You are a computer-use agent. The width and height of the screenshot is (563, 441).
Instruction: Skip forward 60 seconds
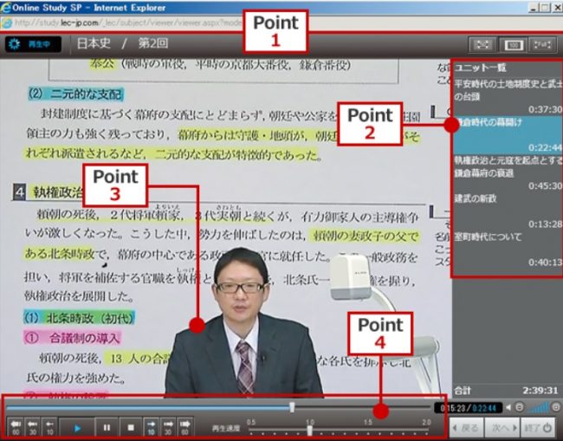(x=184, y=427)
